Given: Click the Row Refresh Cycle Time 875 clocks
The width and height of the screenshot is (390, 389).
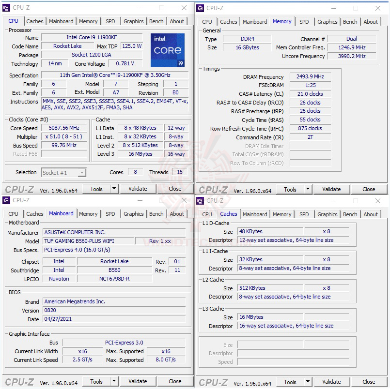Looking at the screenshot, I should pos(310,128).
